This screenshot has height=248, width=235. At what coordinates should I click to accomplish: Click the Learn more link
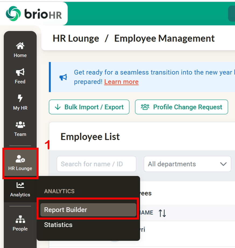point(121,82)
